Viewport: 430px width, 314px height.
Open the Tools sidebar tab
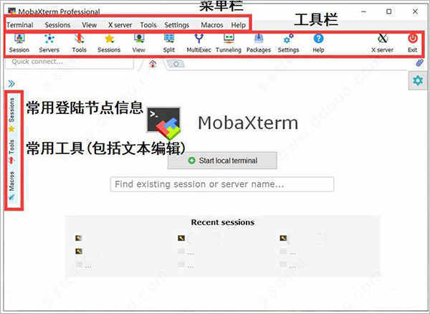coord(11,152)
